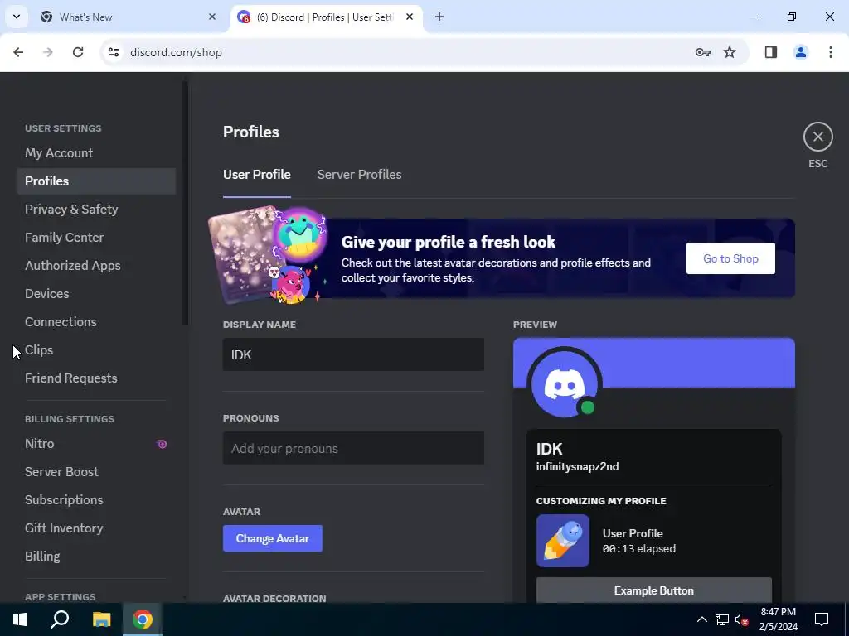Open Connections settings
The height and width of the screenshot is (636, 849).
pos(96,322)
